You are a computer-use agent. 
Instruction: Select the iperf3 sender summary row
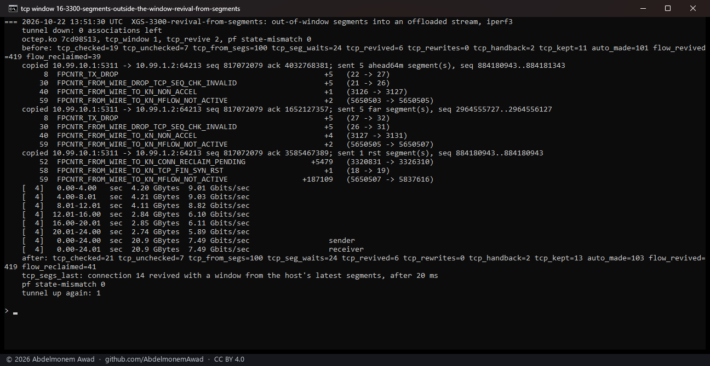pyautogui.click(x=188, y=241)
